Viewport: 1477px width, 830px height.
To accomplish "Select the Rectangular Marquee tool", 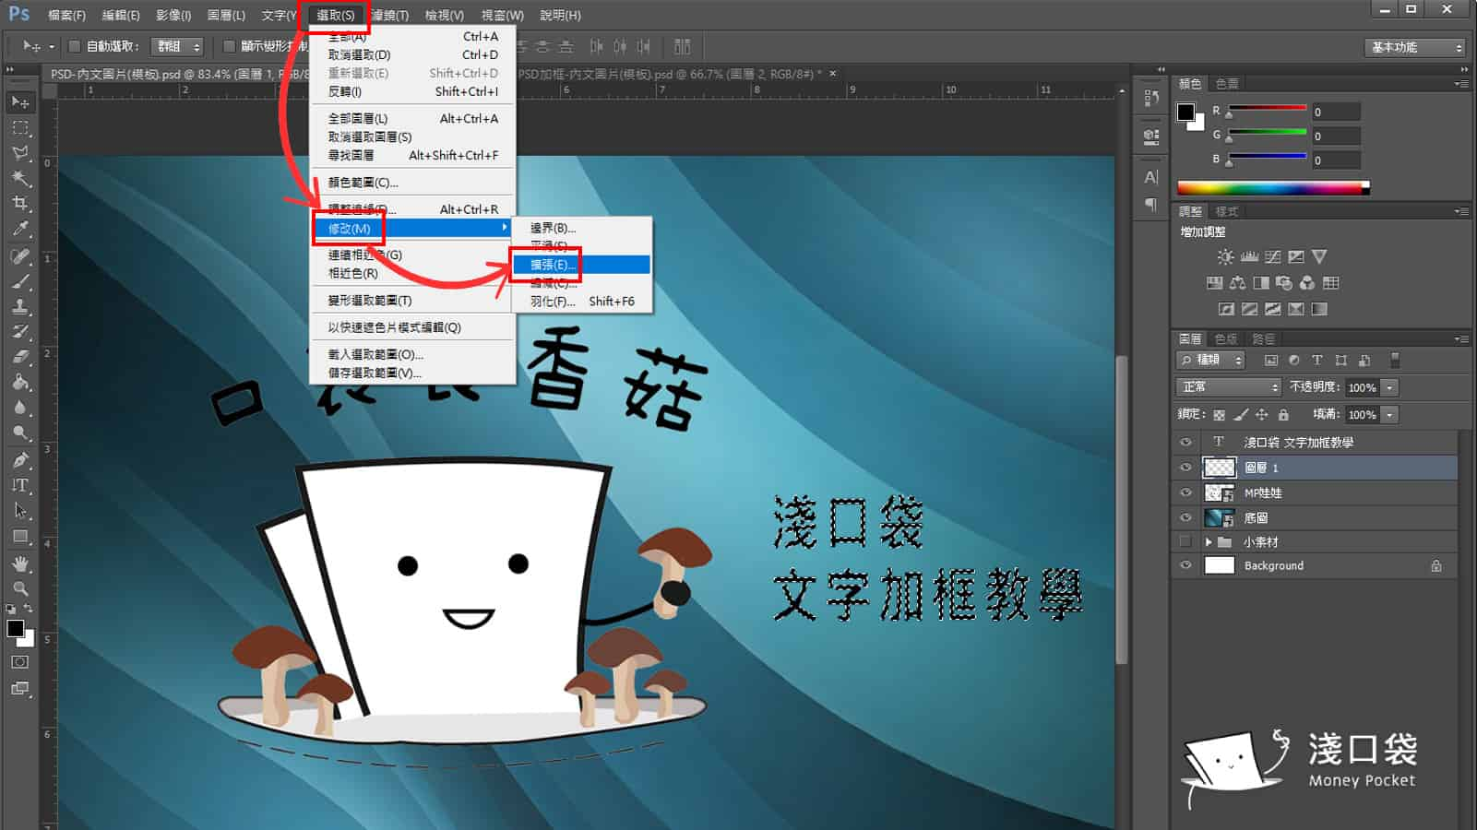I will [x=20, y=127].
